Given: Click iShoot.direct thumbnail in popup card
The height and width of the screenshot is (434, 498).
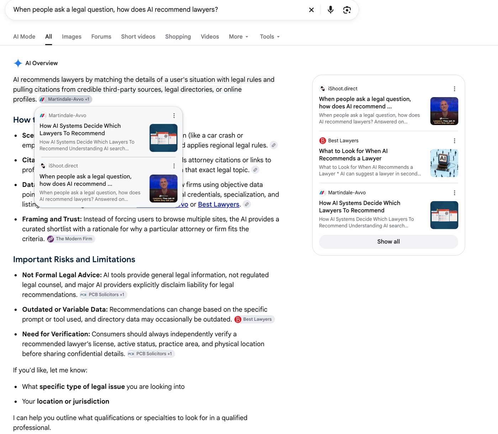Looking at the screenshot, I should pos(164,188).
